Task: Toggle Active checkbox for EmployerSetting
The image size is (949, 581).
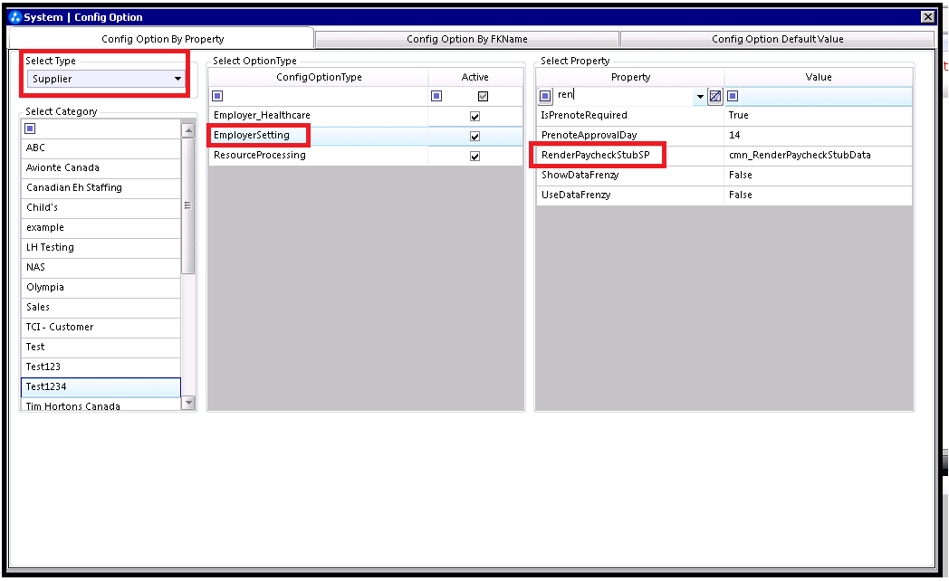Action: 475,136
